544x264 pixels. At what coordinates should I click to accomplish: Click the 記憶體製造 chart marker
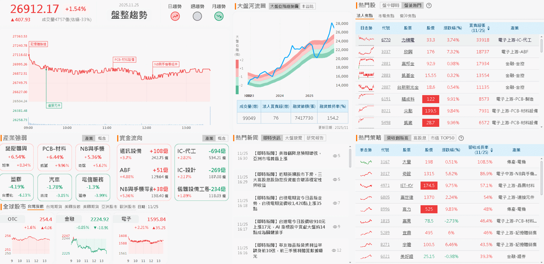pos(38,44)
